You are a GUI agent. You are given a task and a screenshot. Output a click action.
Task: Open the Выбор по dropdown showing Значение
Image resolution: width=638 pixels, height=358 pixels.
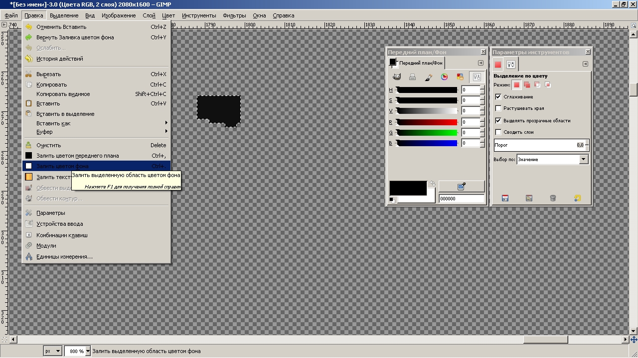tap(552, 160)
